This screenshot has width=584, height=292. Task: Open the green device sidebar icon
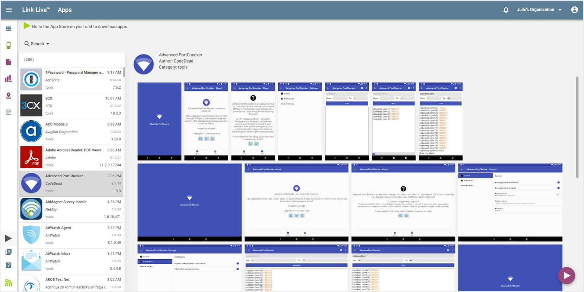(x=8, y=45)
